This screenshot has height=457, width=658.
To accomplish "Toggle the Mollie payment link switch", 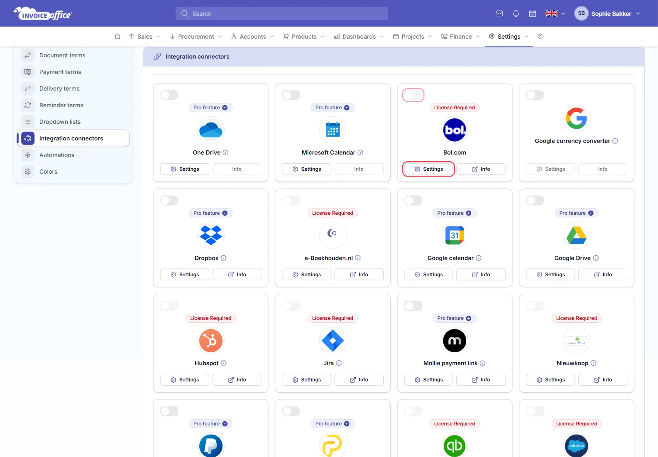I will [x=413, y=306].
